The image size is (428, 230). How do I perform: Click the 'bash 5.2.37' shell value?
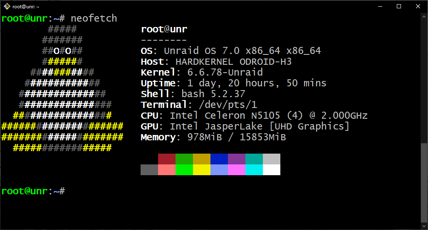pos(213,94)
